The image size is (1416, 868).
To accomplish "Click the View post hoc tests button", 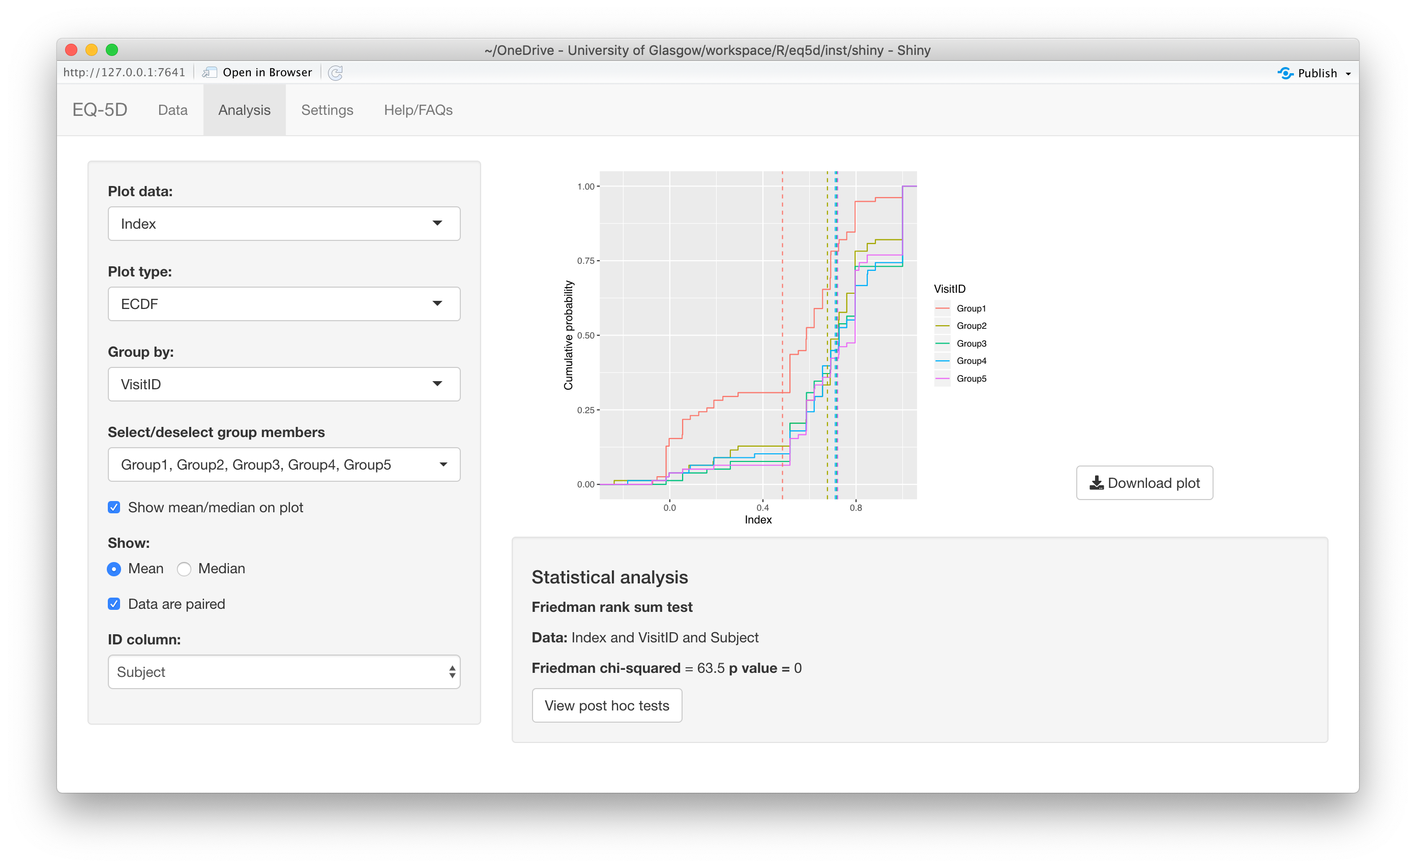I will 607,705.
